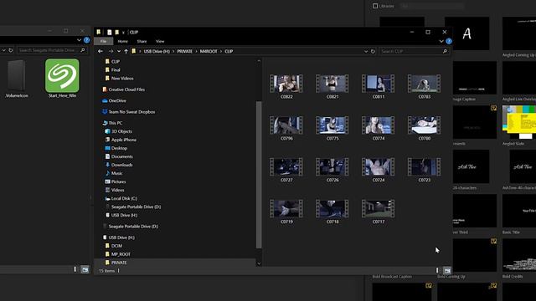Select This PC in navigation pane
536x301 pixels.
(x=112, y=123)
